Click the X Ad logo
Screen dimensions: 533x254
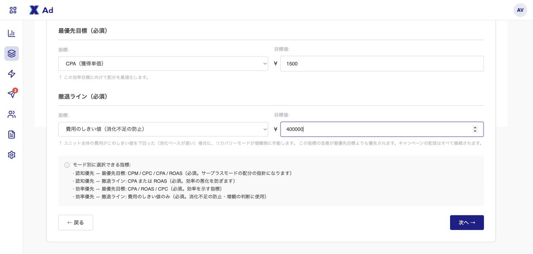point(41,10)
